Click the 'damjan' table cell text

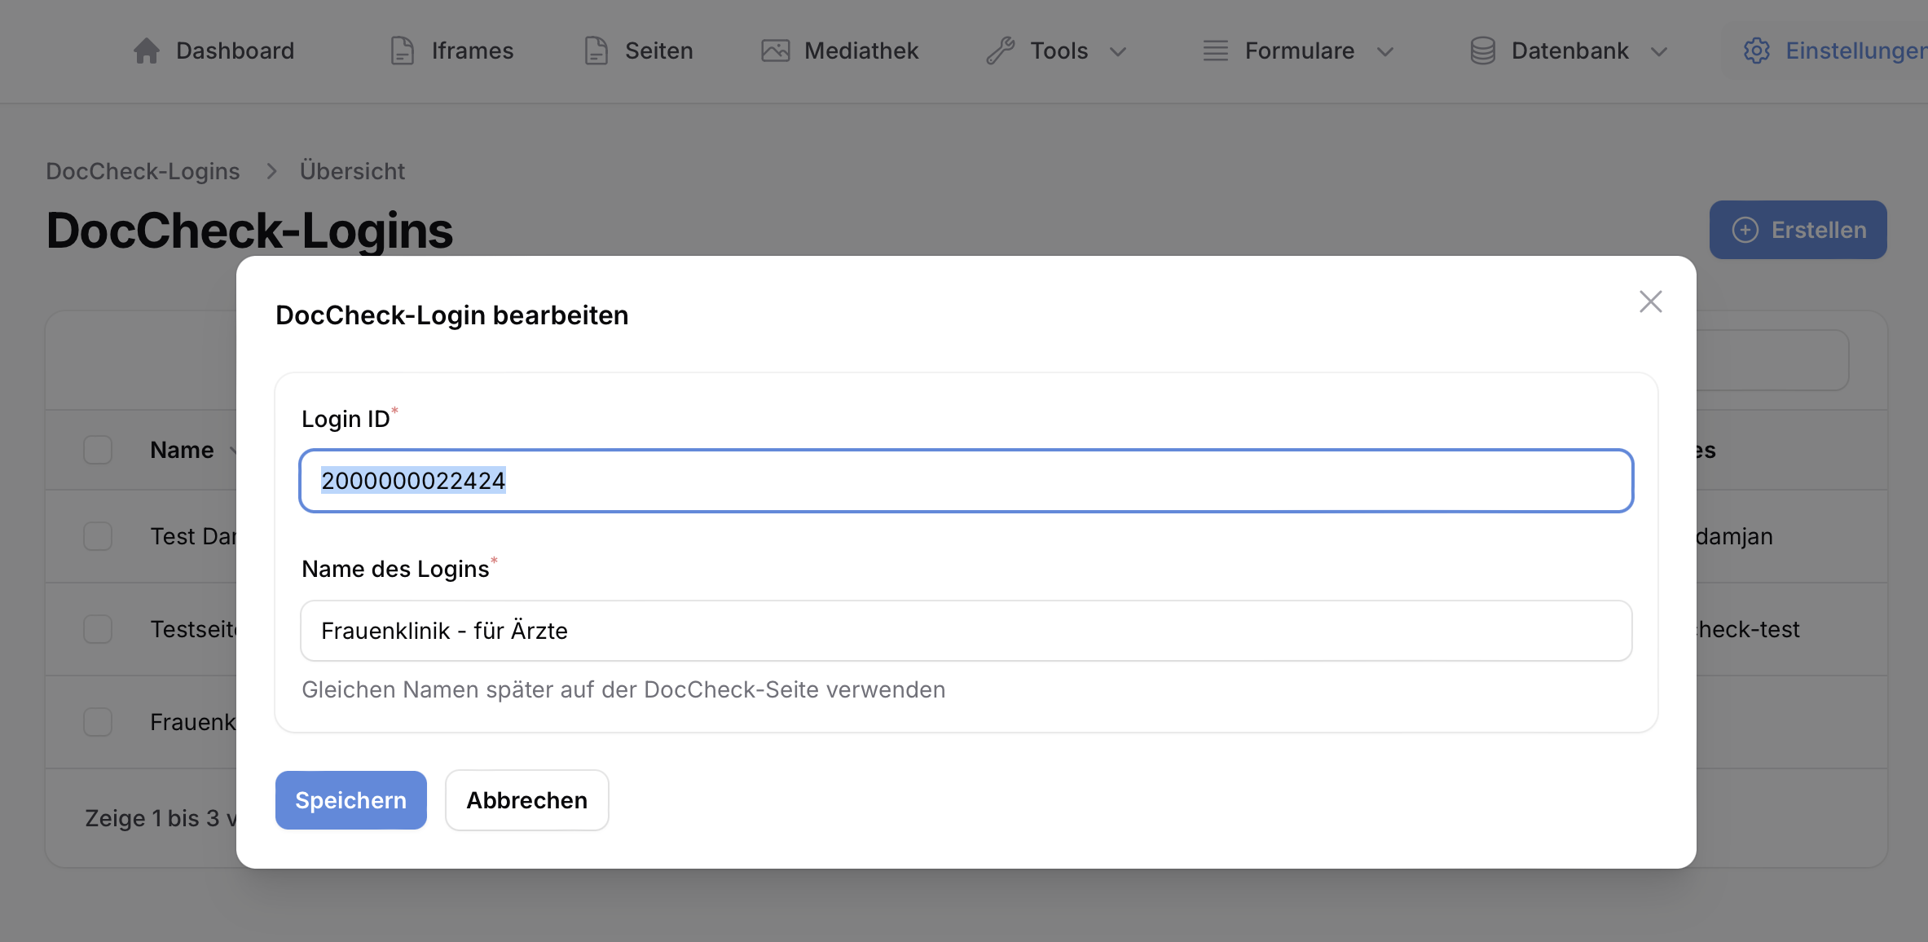pyautogui.click(x=1734, y=536)
